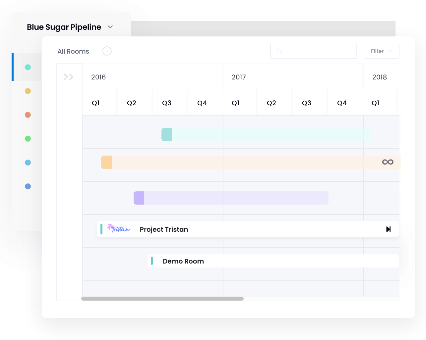Select the green dot in the sidebar
The height and width of the screenshot is (340, 426).
tap(28, 139)
